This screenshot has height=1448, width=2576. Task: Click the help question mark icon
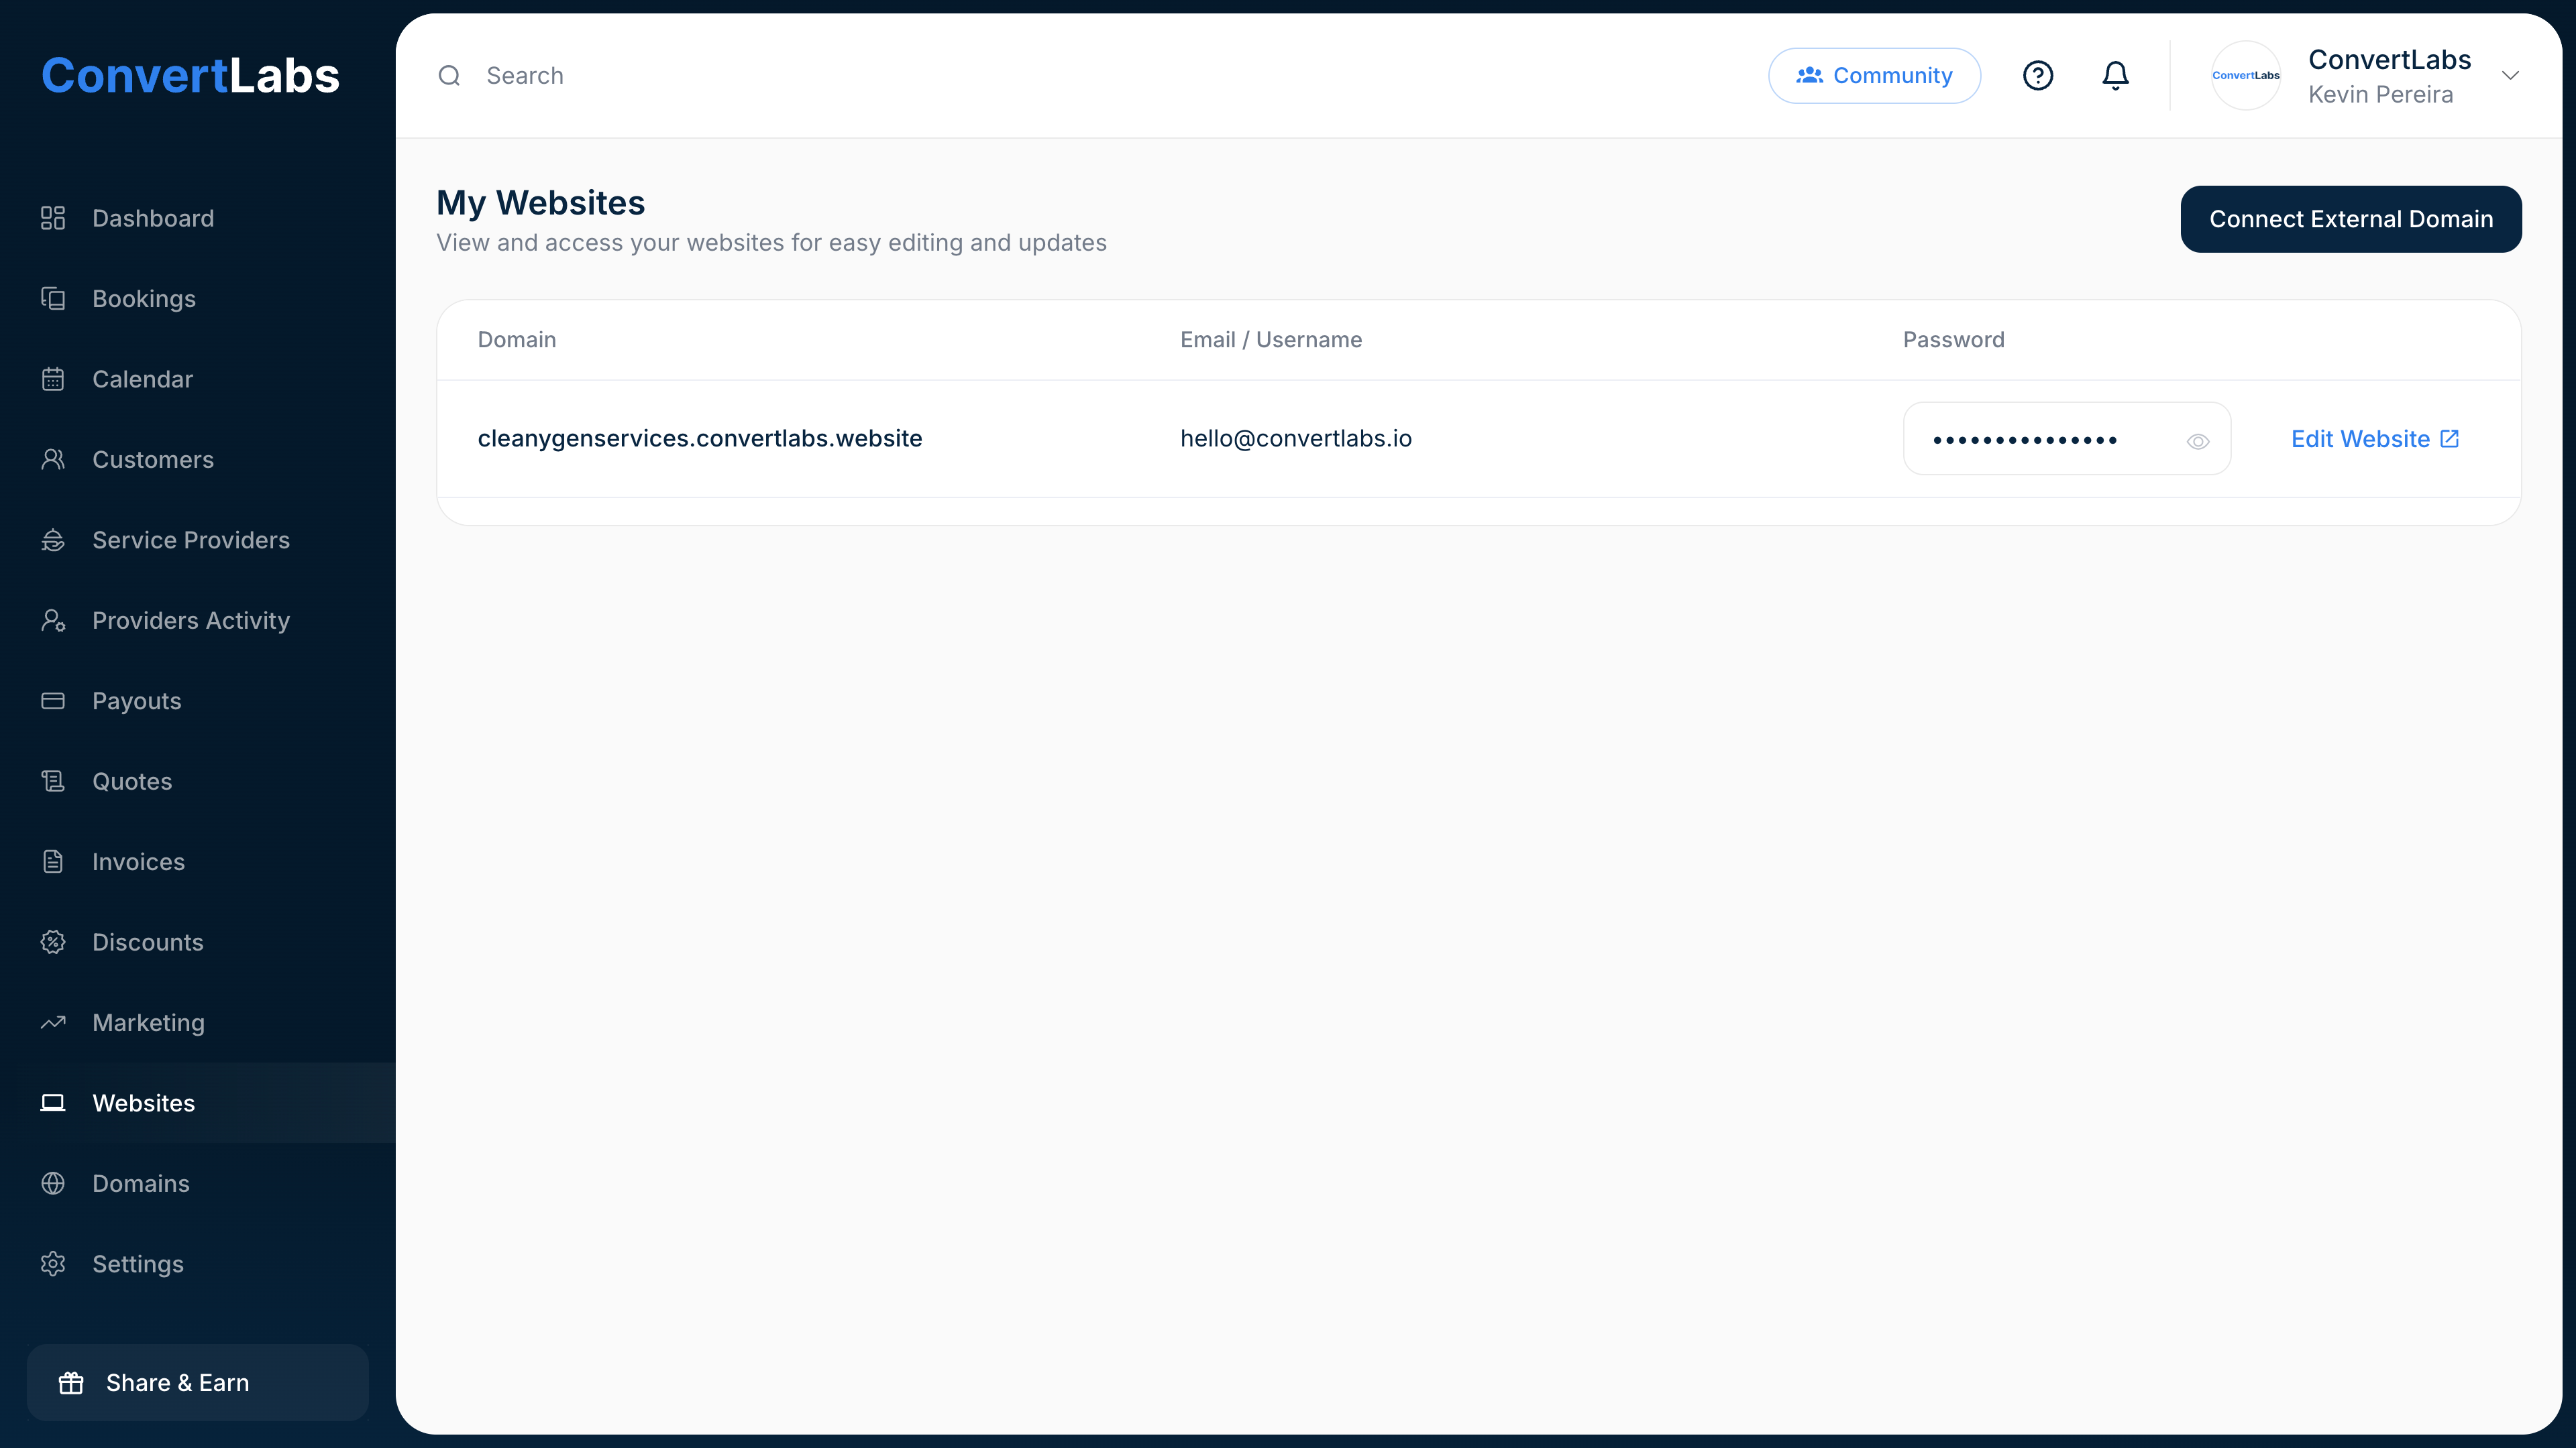(2037, 76)
